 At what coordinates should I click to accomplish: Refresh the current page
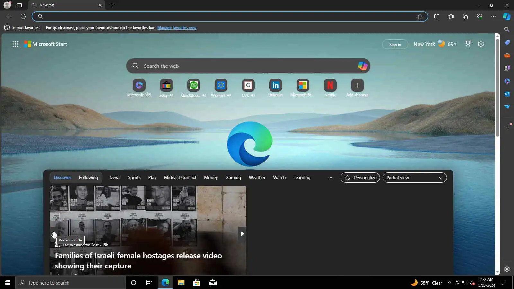[23, 16]
